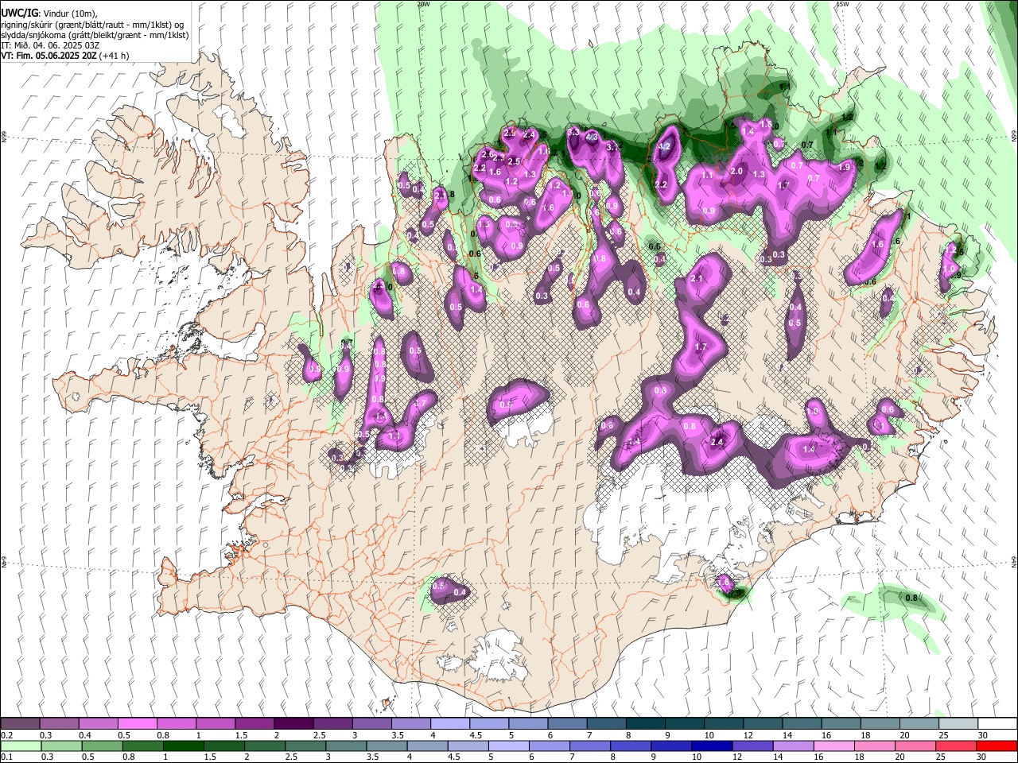This screenshot has width=1018, height=763.
Task: Click the bottom legend swatch between 5 and 6
Action: pyautogui.click(x=511, y=746)
